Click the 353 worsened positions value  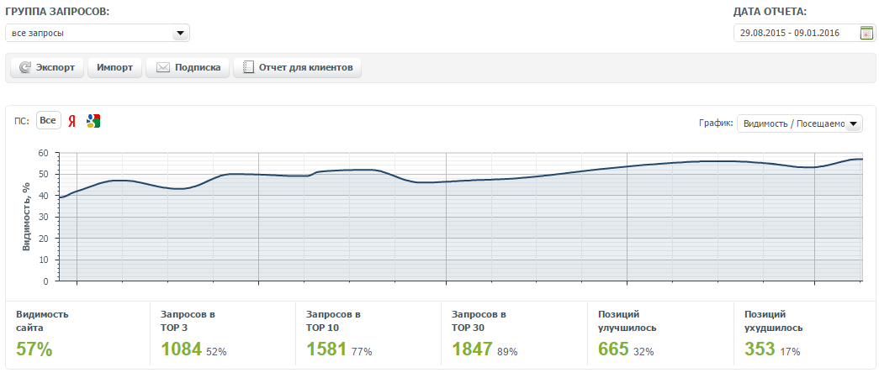click(x=760, y=349)
